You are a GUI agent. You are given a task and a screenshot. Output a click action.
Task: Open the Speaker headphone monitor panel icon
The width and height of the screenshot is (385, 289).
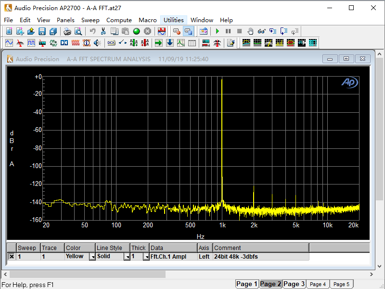98,43
